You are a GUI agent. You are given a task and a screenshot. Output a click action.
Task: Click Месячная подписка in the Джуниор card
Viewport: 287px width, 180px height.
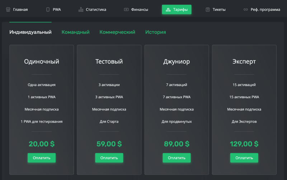(x=177, y=110)
